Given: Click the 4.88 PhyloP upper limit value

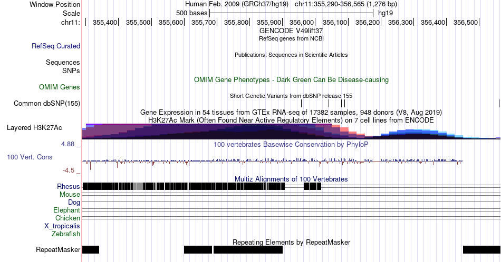Looking at the screenshot, I should pyautogui.click(x=68, y=144).
